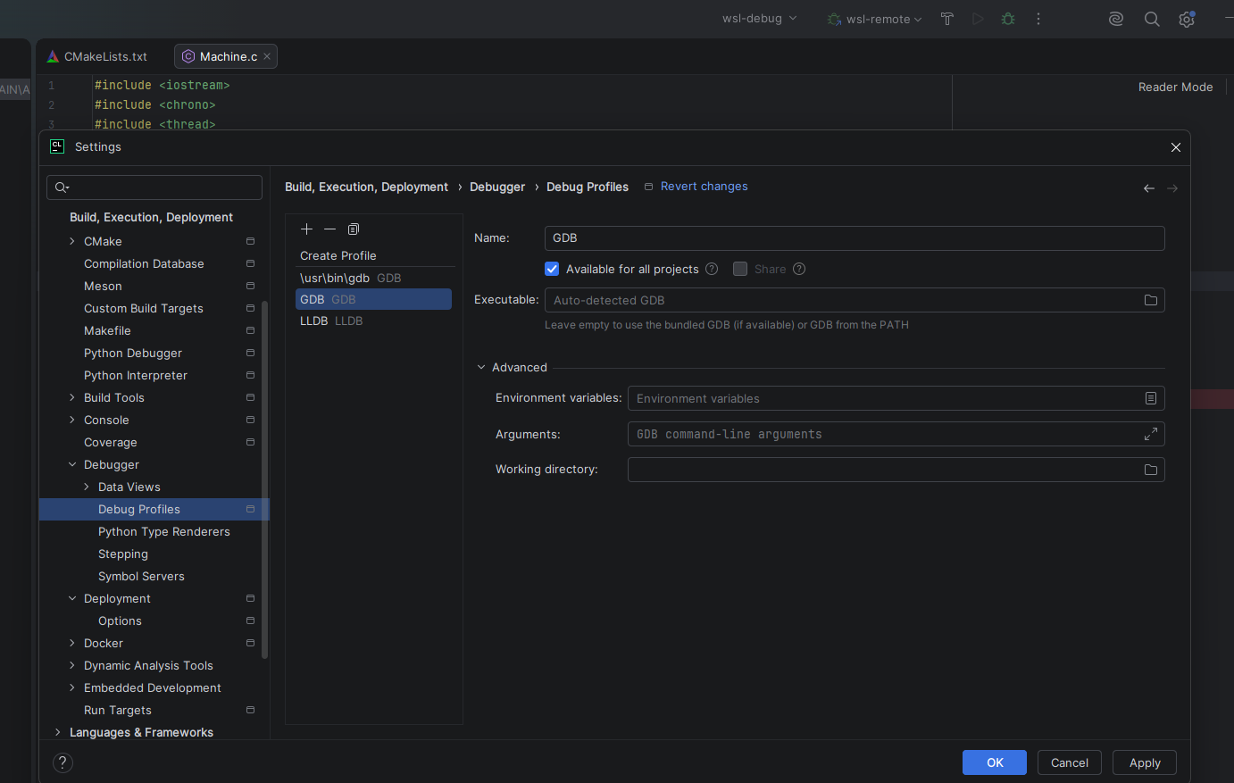This screenshot has height=783, width=1234.
Task: Click the Cancel button
Action: pyautogui.click(x=1070, y=762)
